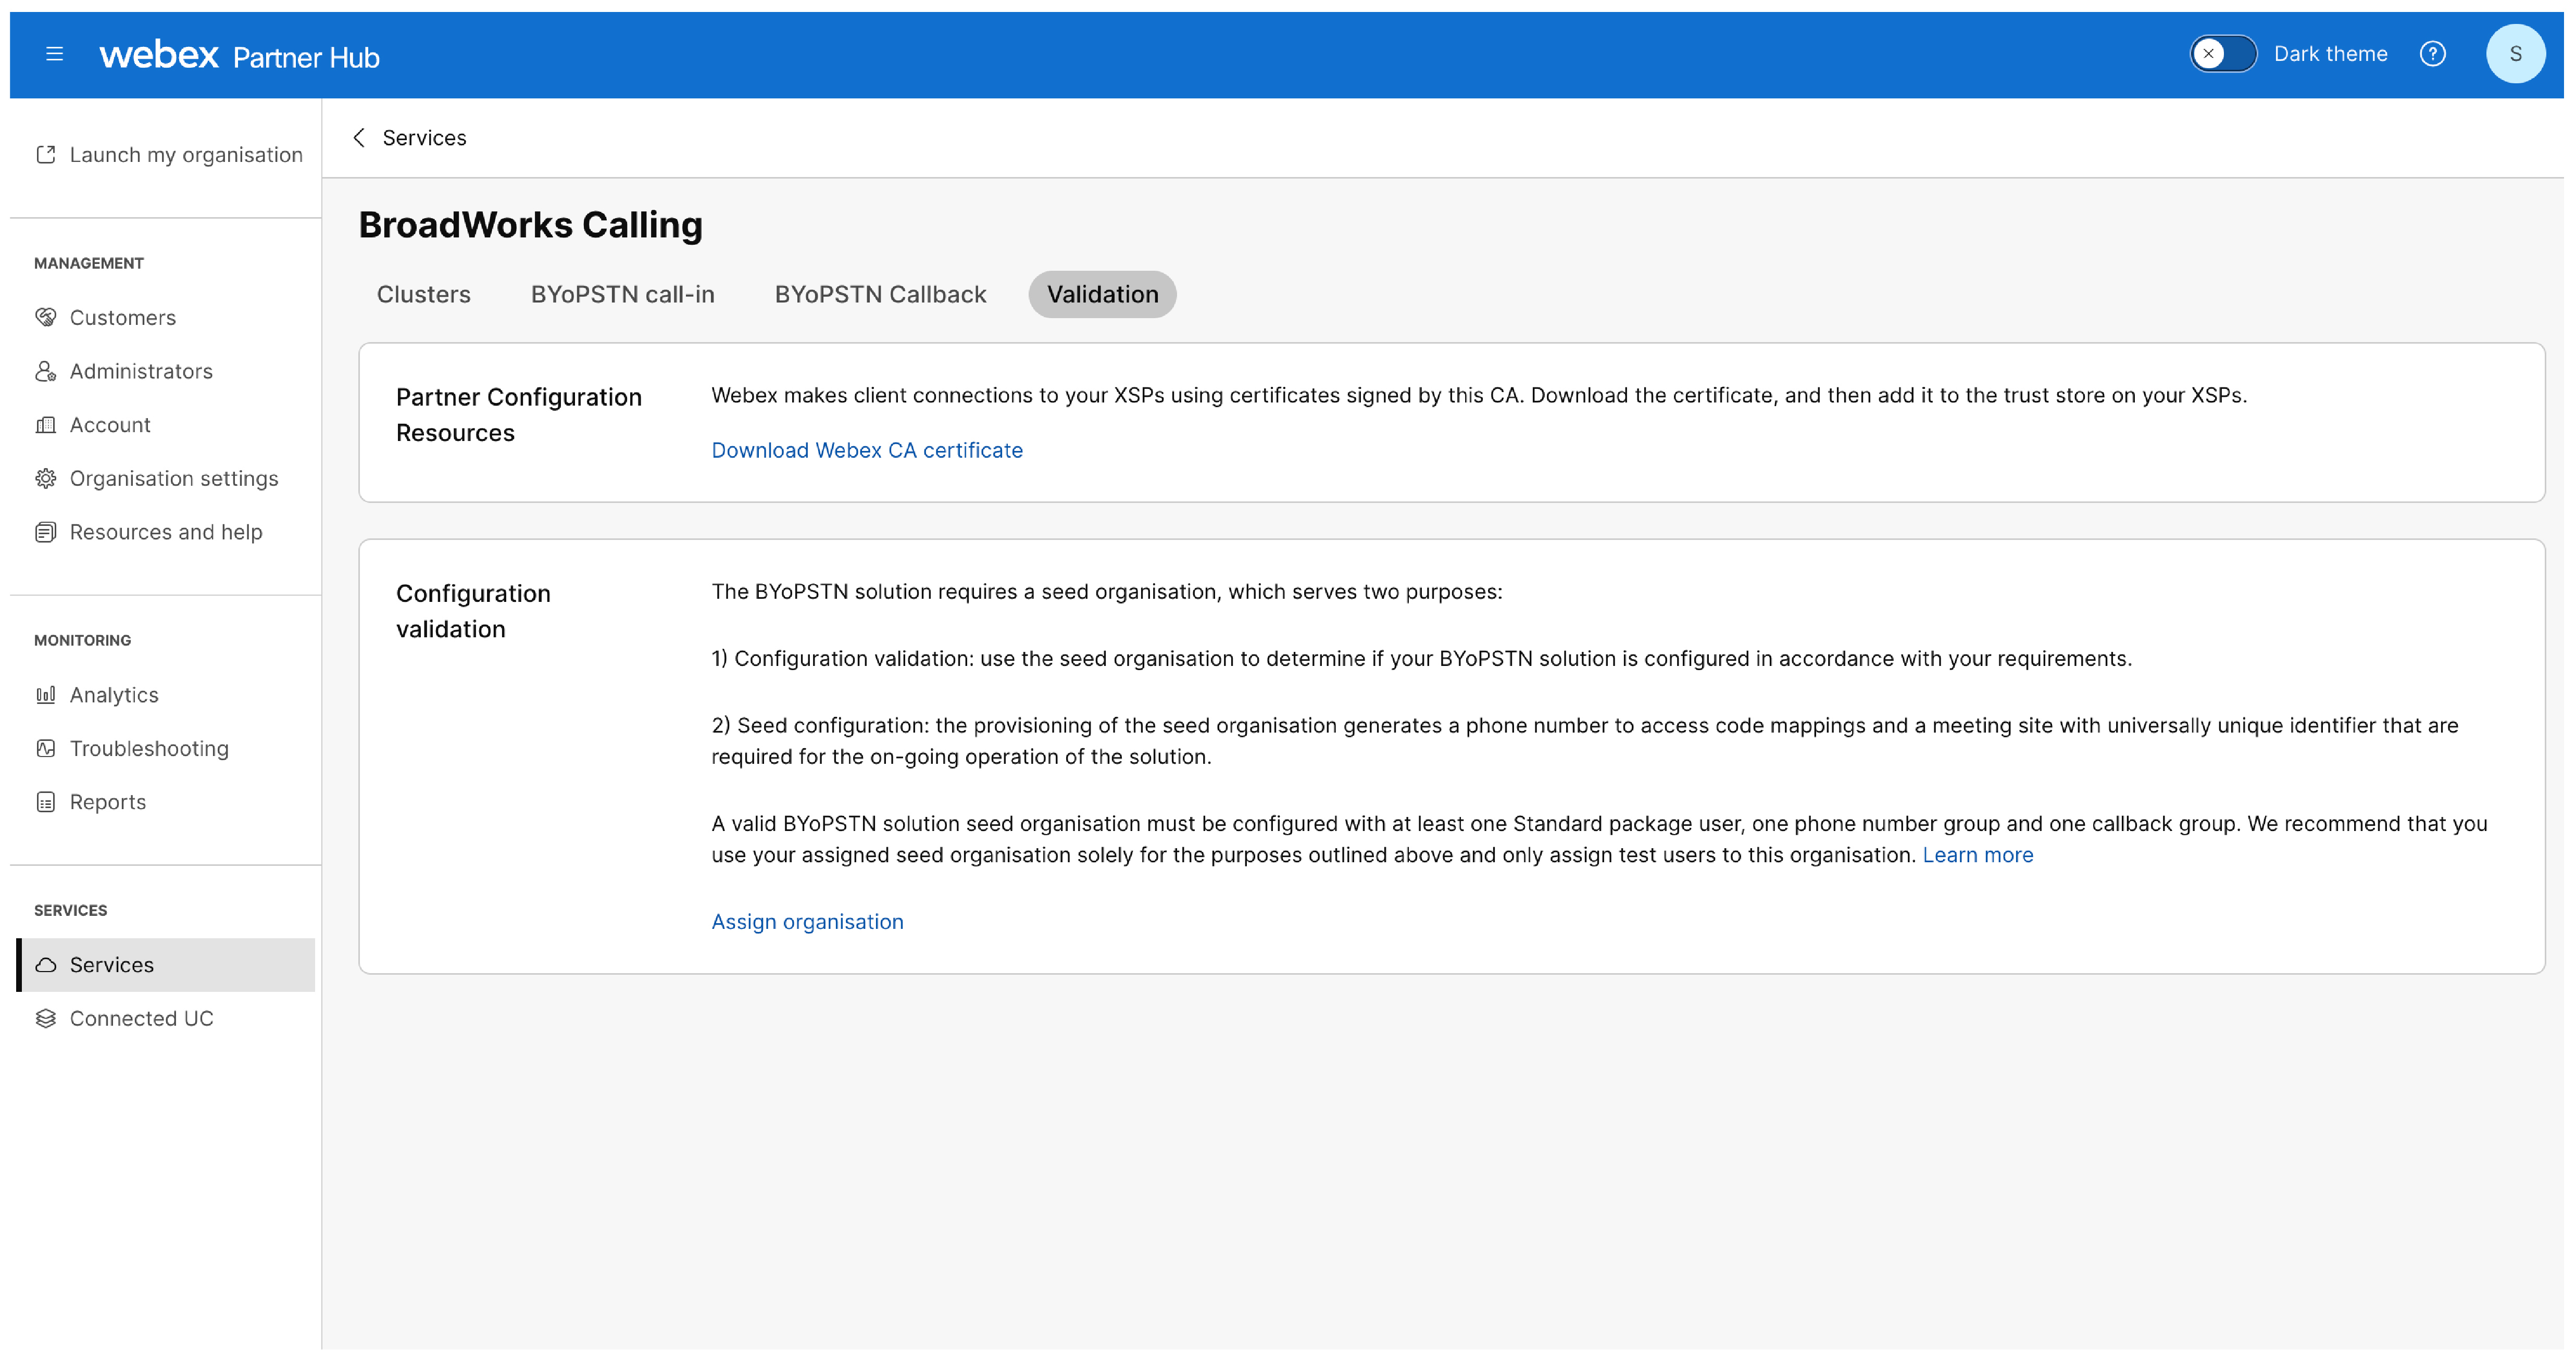Click the Administrators person icon
The height and width of the screenshot is (1360, 2576).
click(x=46, y=372)
